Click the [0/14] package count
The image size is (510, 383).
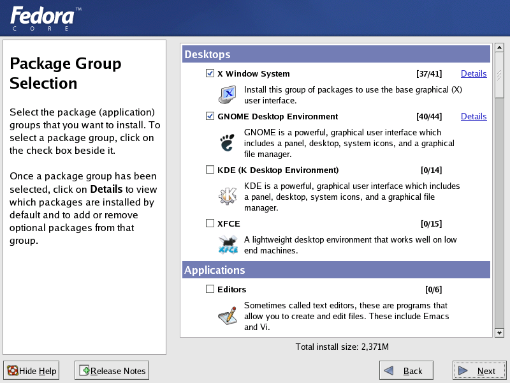[x=432, y=170]
